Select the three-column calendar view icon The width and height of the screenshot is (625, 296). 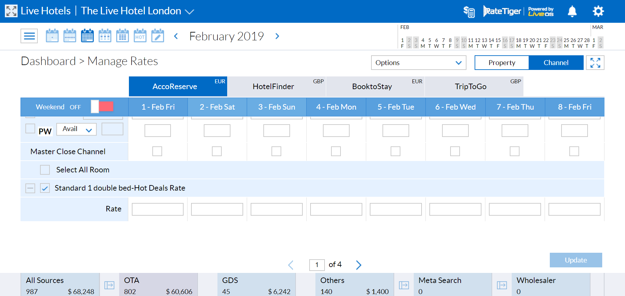(105, 35)
